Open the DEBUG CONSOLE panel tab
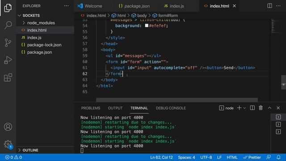The height and width of the screenshot is (161, 286). pyautogui.click(x=171, y=108)
